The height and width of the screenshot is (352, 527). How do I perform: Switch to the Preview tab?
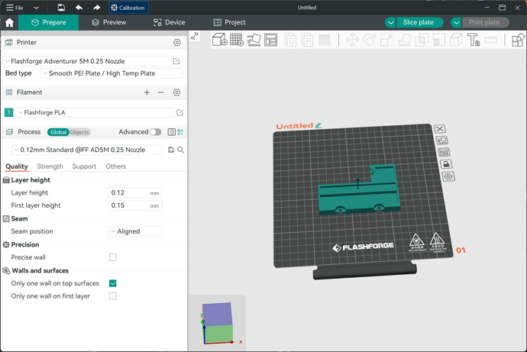tap(109, 22)
